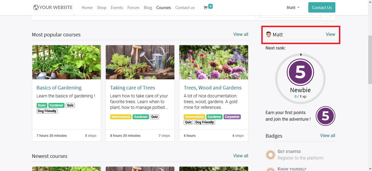The image size is (372, 171).
Task: Click the 'Next rank:' label
Action: 276,48
